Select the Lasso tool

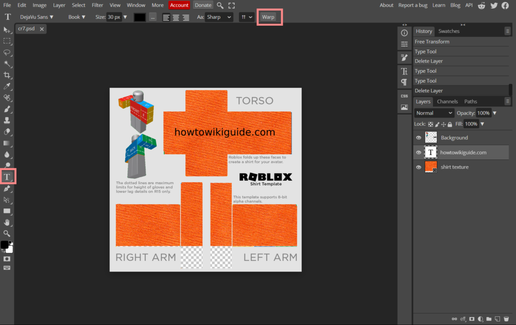tap(7, 53)
